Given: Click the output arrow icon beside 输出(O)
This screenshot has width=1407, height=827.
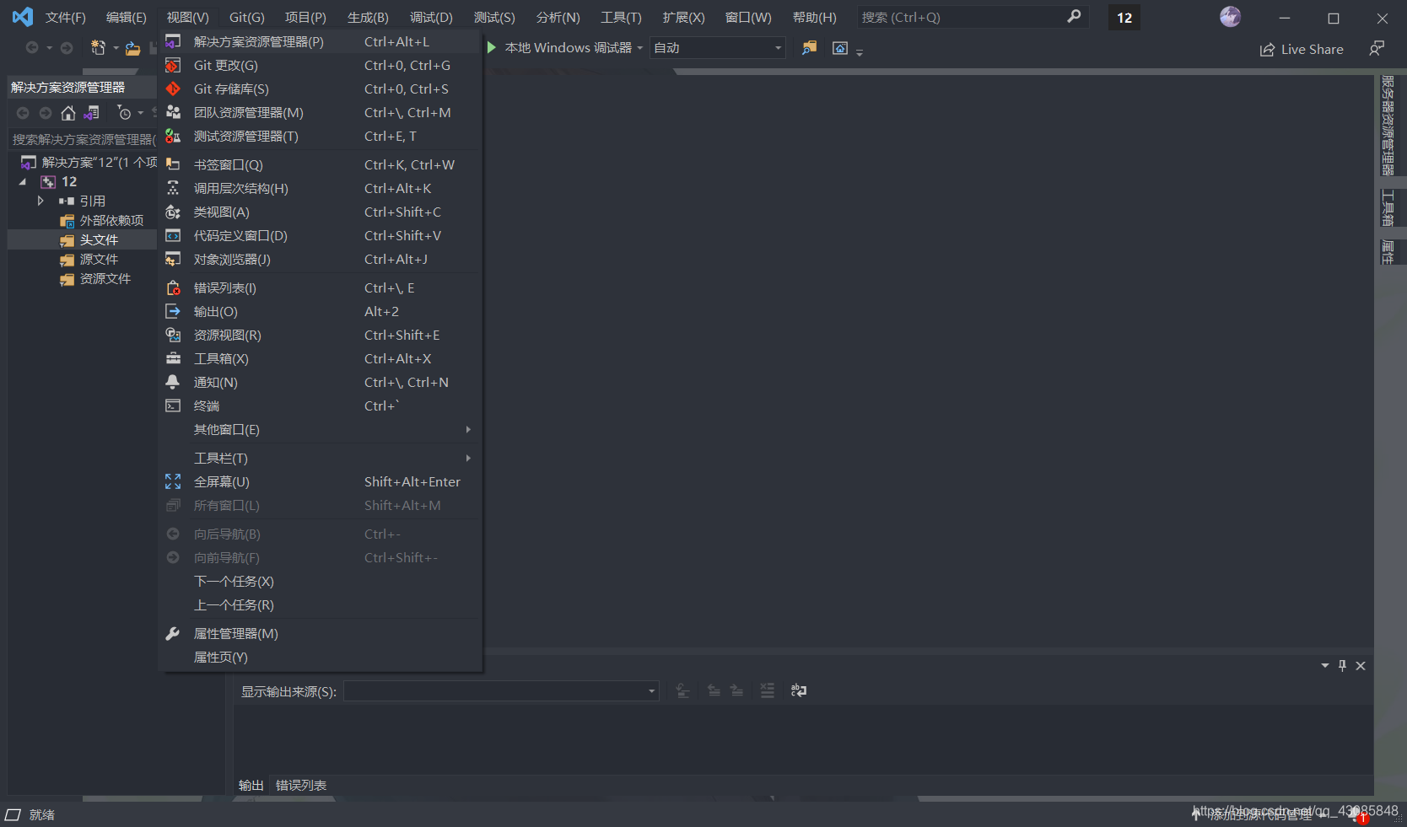Looking at the screenshot, I should [173, 311].
